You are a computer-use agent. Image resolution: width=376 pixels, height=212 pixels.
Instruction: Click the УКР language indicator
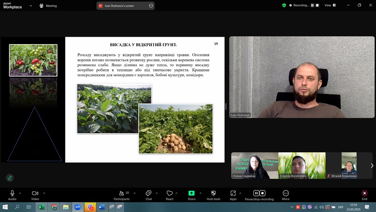[340, 207]
